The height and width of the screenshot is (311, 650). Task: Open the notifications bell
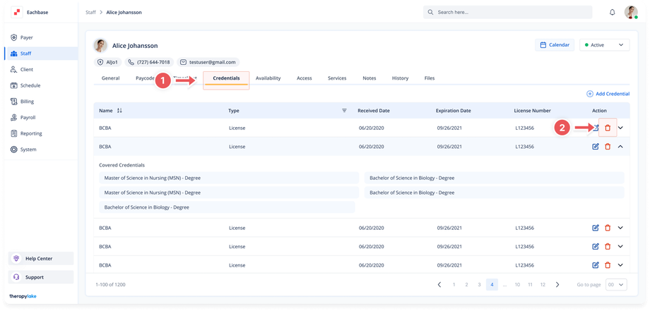[613, 13]
